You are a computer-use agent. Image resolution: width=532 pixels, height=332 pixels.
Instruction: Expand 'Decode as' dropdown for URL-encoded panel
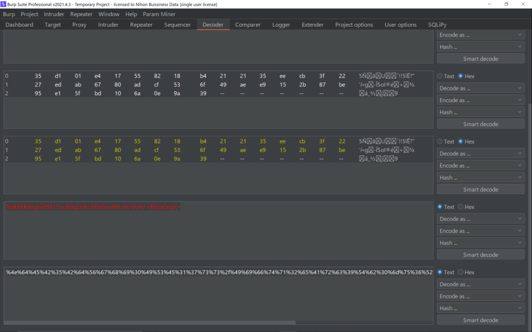coord(481,284)
